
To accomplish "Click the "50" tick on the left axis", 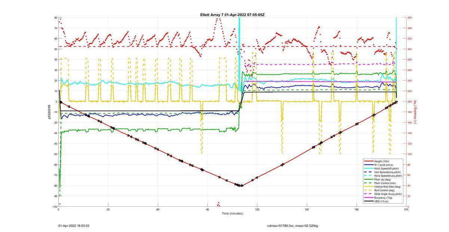I will [56, 49].
